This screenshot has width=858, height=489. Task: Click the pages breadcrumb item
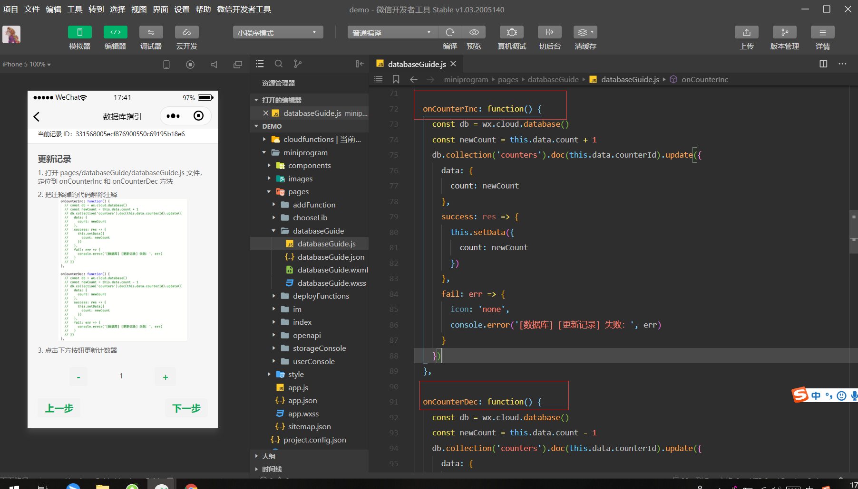(x=508, y=79)
